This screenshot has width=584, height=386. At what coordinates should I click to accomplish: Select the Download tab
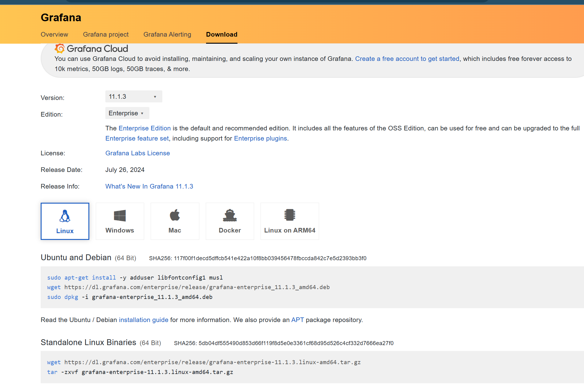[x=222, y=34]
